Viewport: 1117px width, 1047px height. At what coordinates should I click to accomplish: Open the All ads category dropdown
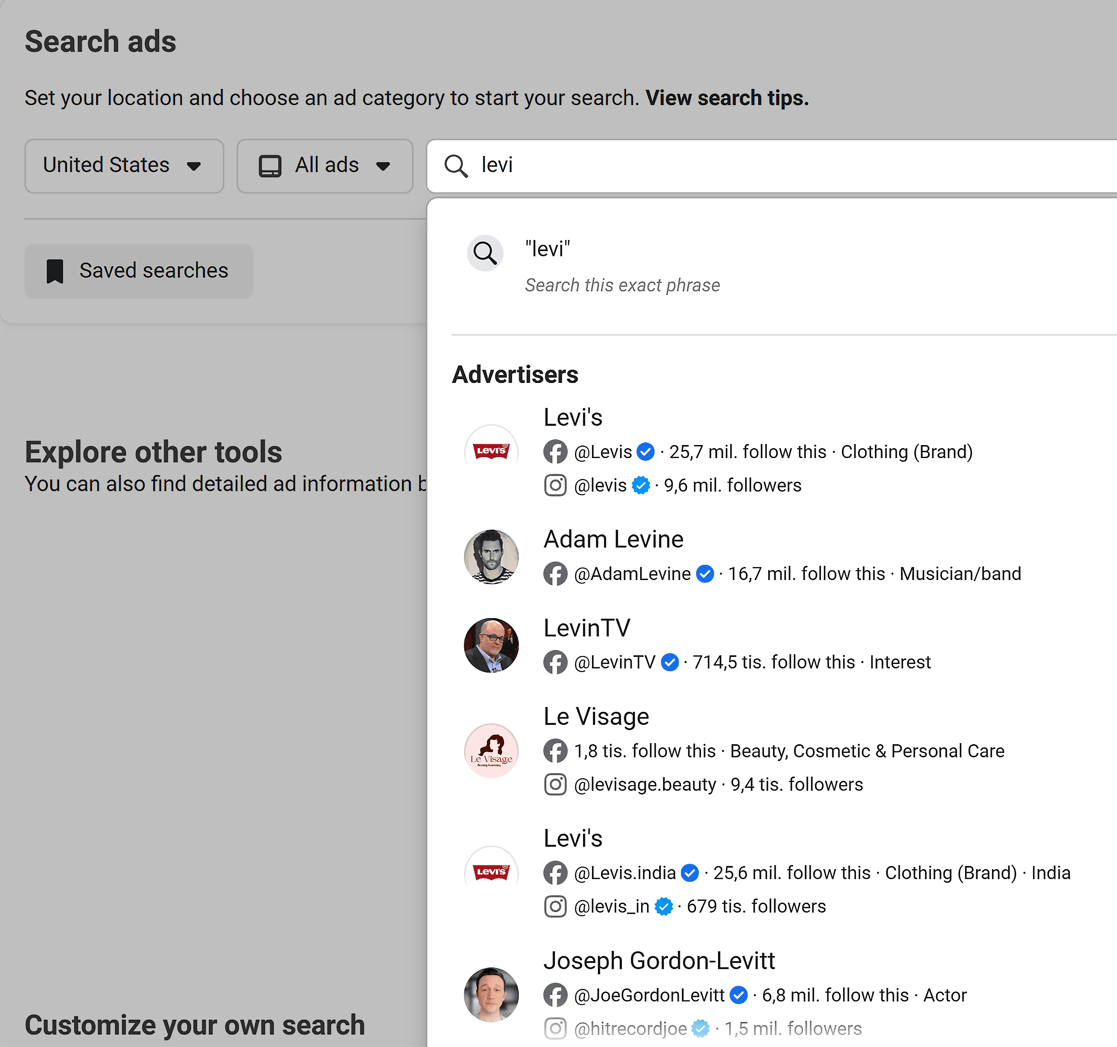pos(325,166)
